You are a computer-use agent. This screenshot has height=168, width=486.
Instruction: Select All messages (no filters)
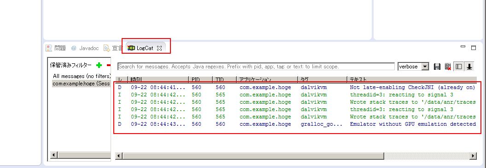click(x=82, y=76)
